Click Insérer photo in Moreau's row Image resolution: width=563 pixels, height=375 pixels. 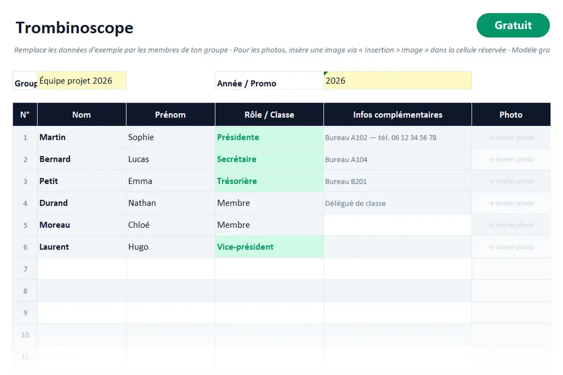tap(511, 225)
